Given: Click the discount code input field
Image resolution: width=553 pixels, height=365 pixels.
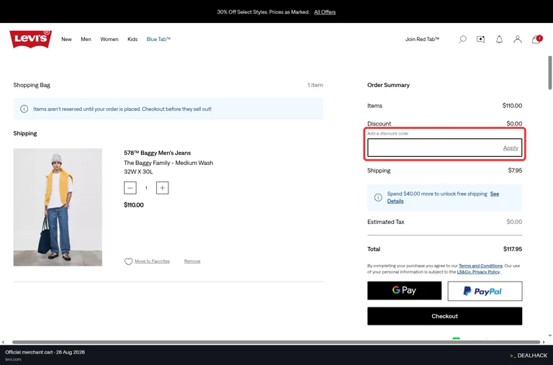Looking at the screenshot, I should pyautogui.click(x=434, y=148).
